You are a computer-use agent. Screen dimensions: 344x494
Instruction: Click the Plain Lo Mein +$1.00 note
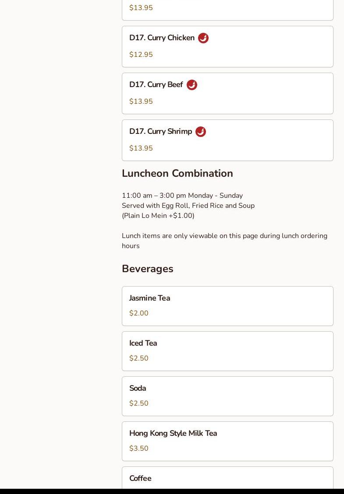tap(158, 216)
